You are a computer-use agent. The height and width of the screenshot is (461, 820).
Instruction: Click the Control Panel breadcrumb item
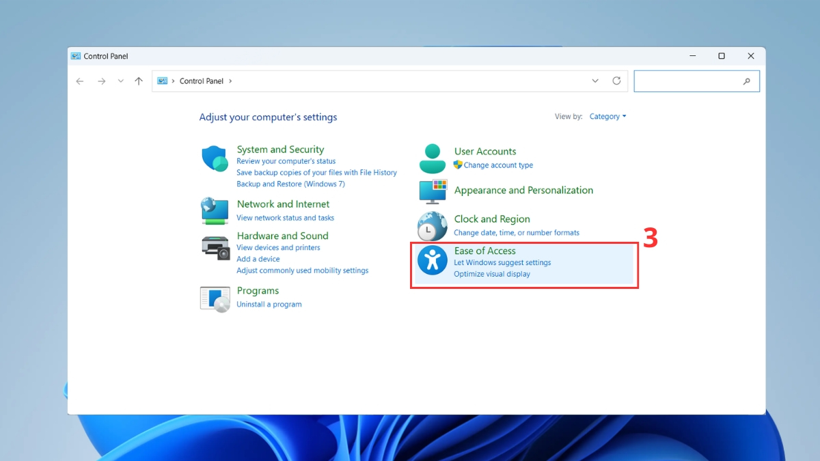(x=201, y=81)
